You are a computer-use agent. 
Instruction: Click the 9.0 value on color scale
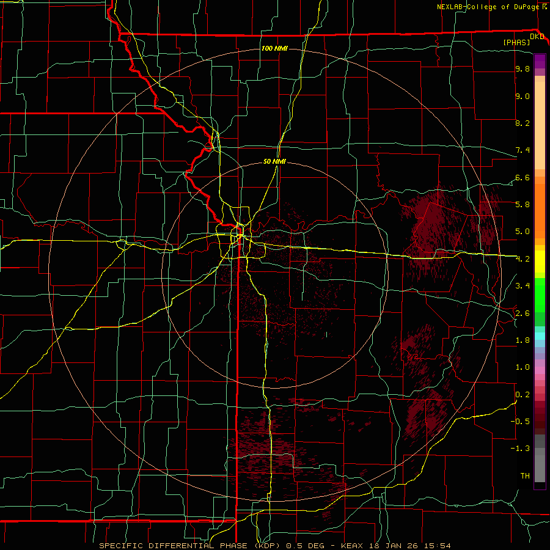(522, 96)
